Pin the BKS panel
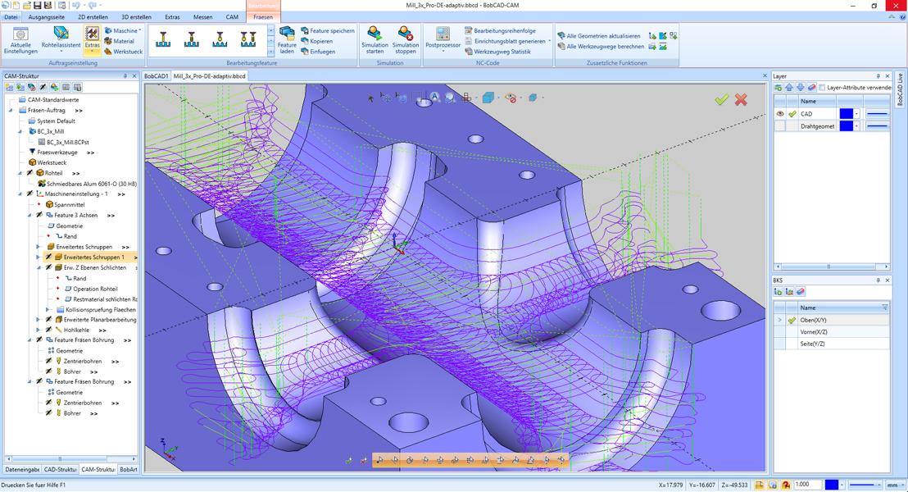Screen dimensions: 908x492 click(878, 280)
